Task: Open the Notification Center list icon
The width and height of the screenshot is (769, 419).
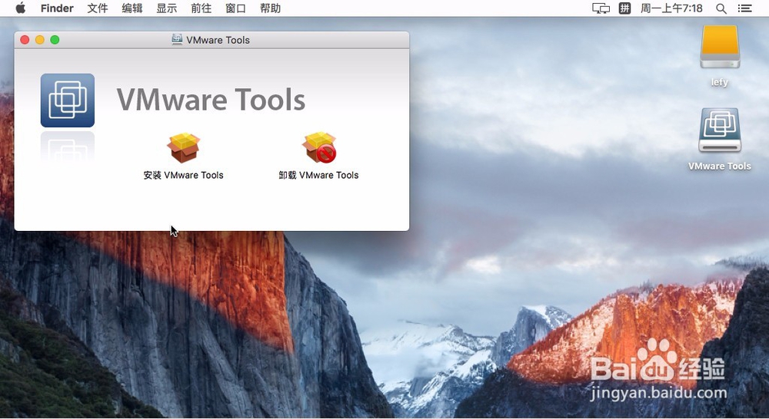Action: 744,8
